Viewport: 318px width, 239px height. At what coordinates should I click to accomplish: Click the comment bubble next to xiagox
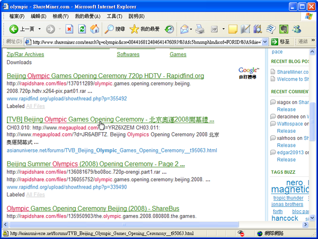click(x=273, y=102)
